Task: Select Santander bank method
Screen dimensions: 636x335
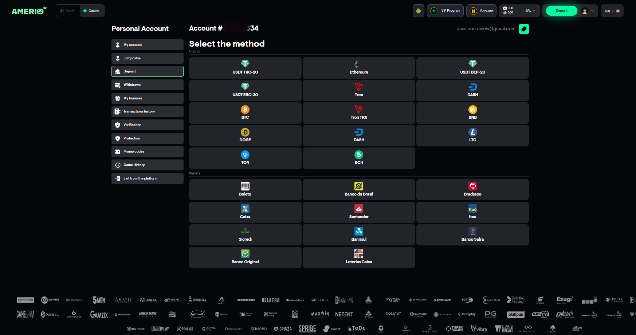Action: (359, 212)
